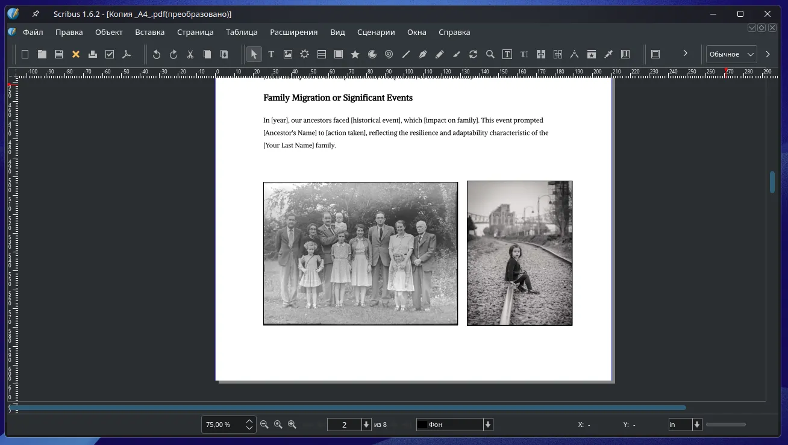Select the Bezier curve pen tool
The height and width of the screenshot is (445, 788).
tap(423, 54)
